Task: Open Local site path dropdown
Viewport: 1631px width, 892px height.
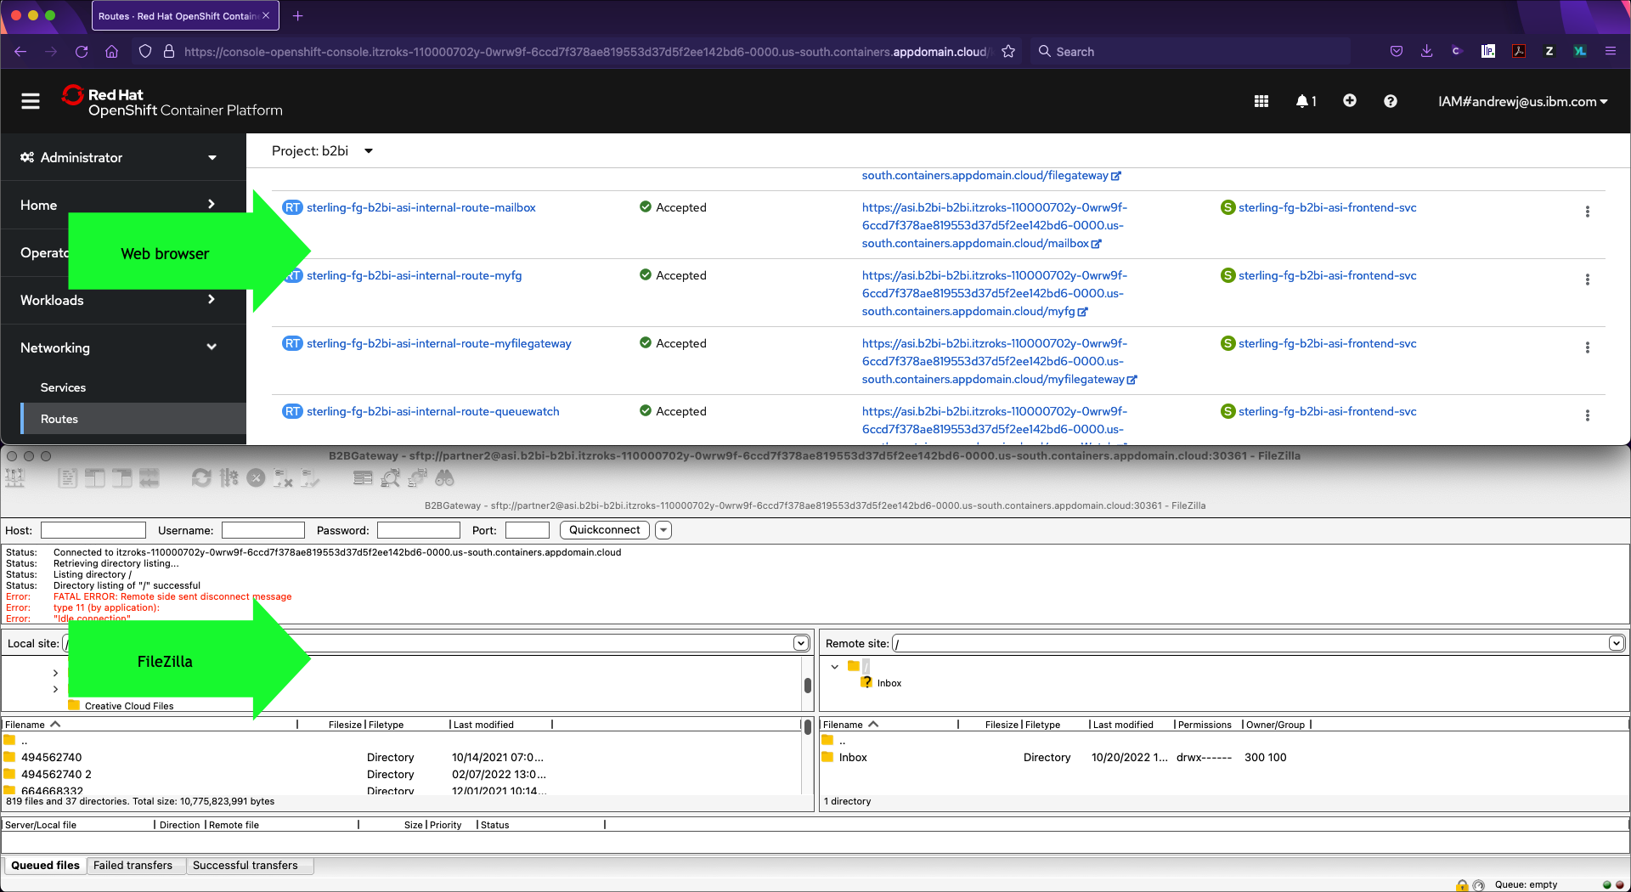Action: pos(800,643)
